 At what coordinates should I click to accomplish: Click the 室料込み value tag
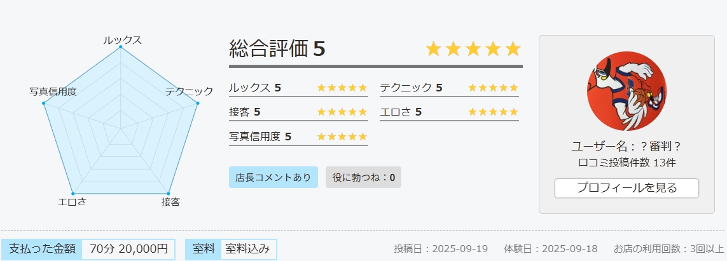(247, 249)
